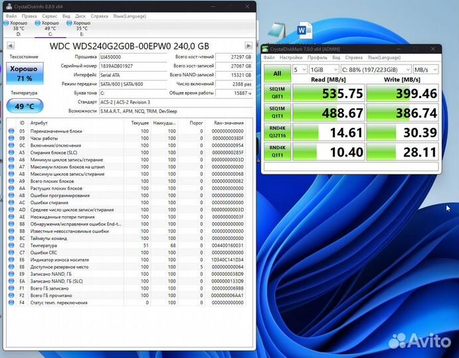Run all benchmarks with All button

tap(277, 74)
